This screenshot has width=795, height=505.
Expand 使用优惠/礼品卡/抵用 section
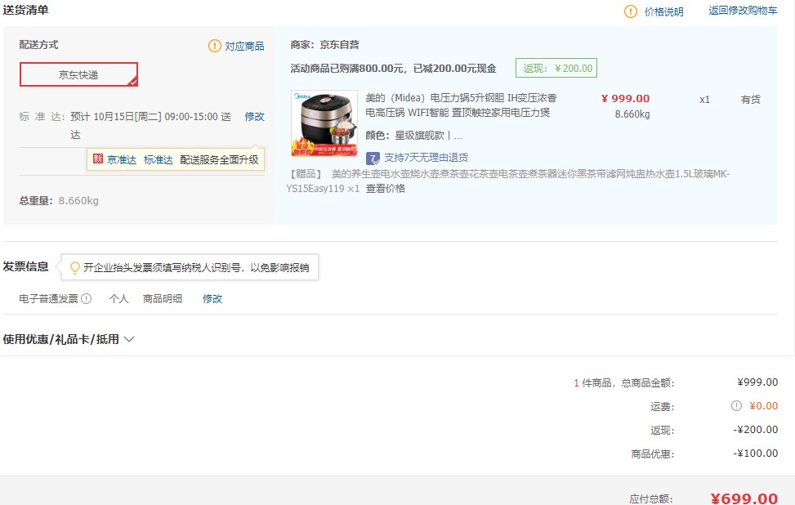click(69, 339)
